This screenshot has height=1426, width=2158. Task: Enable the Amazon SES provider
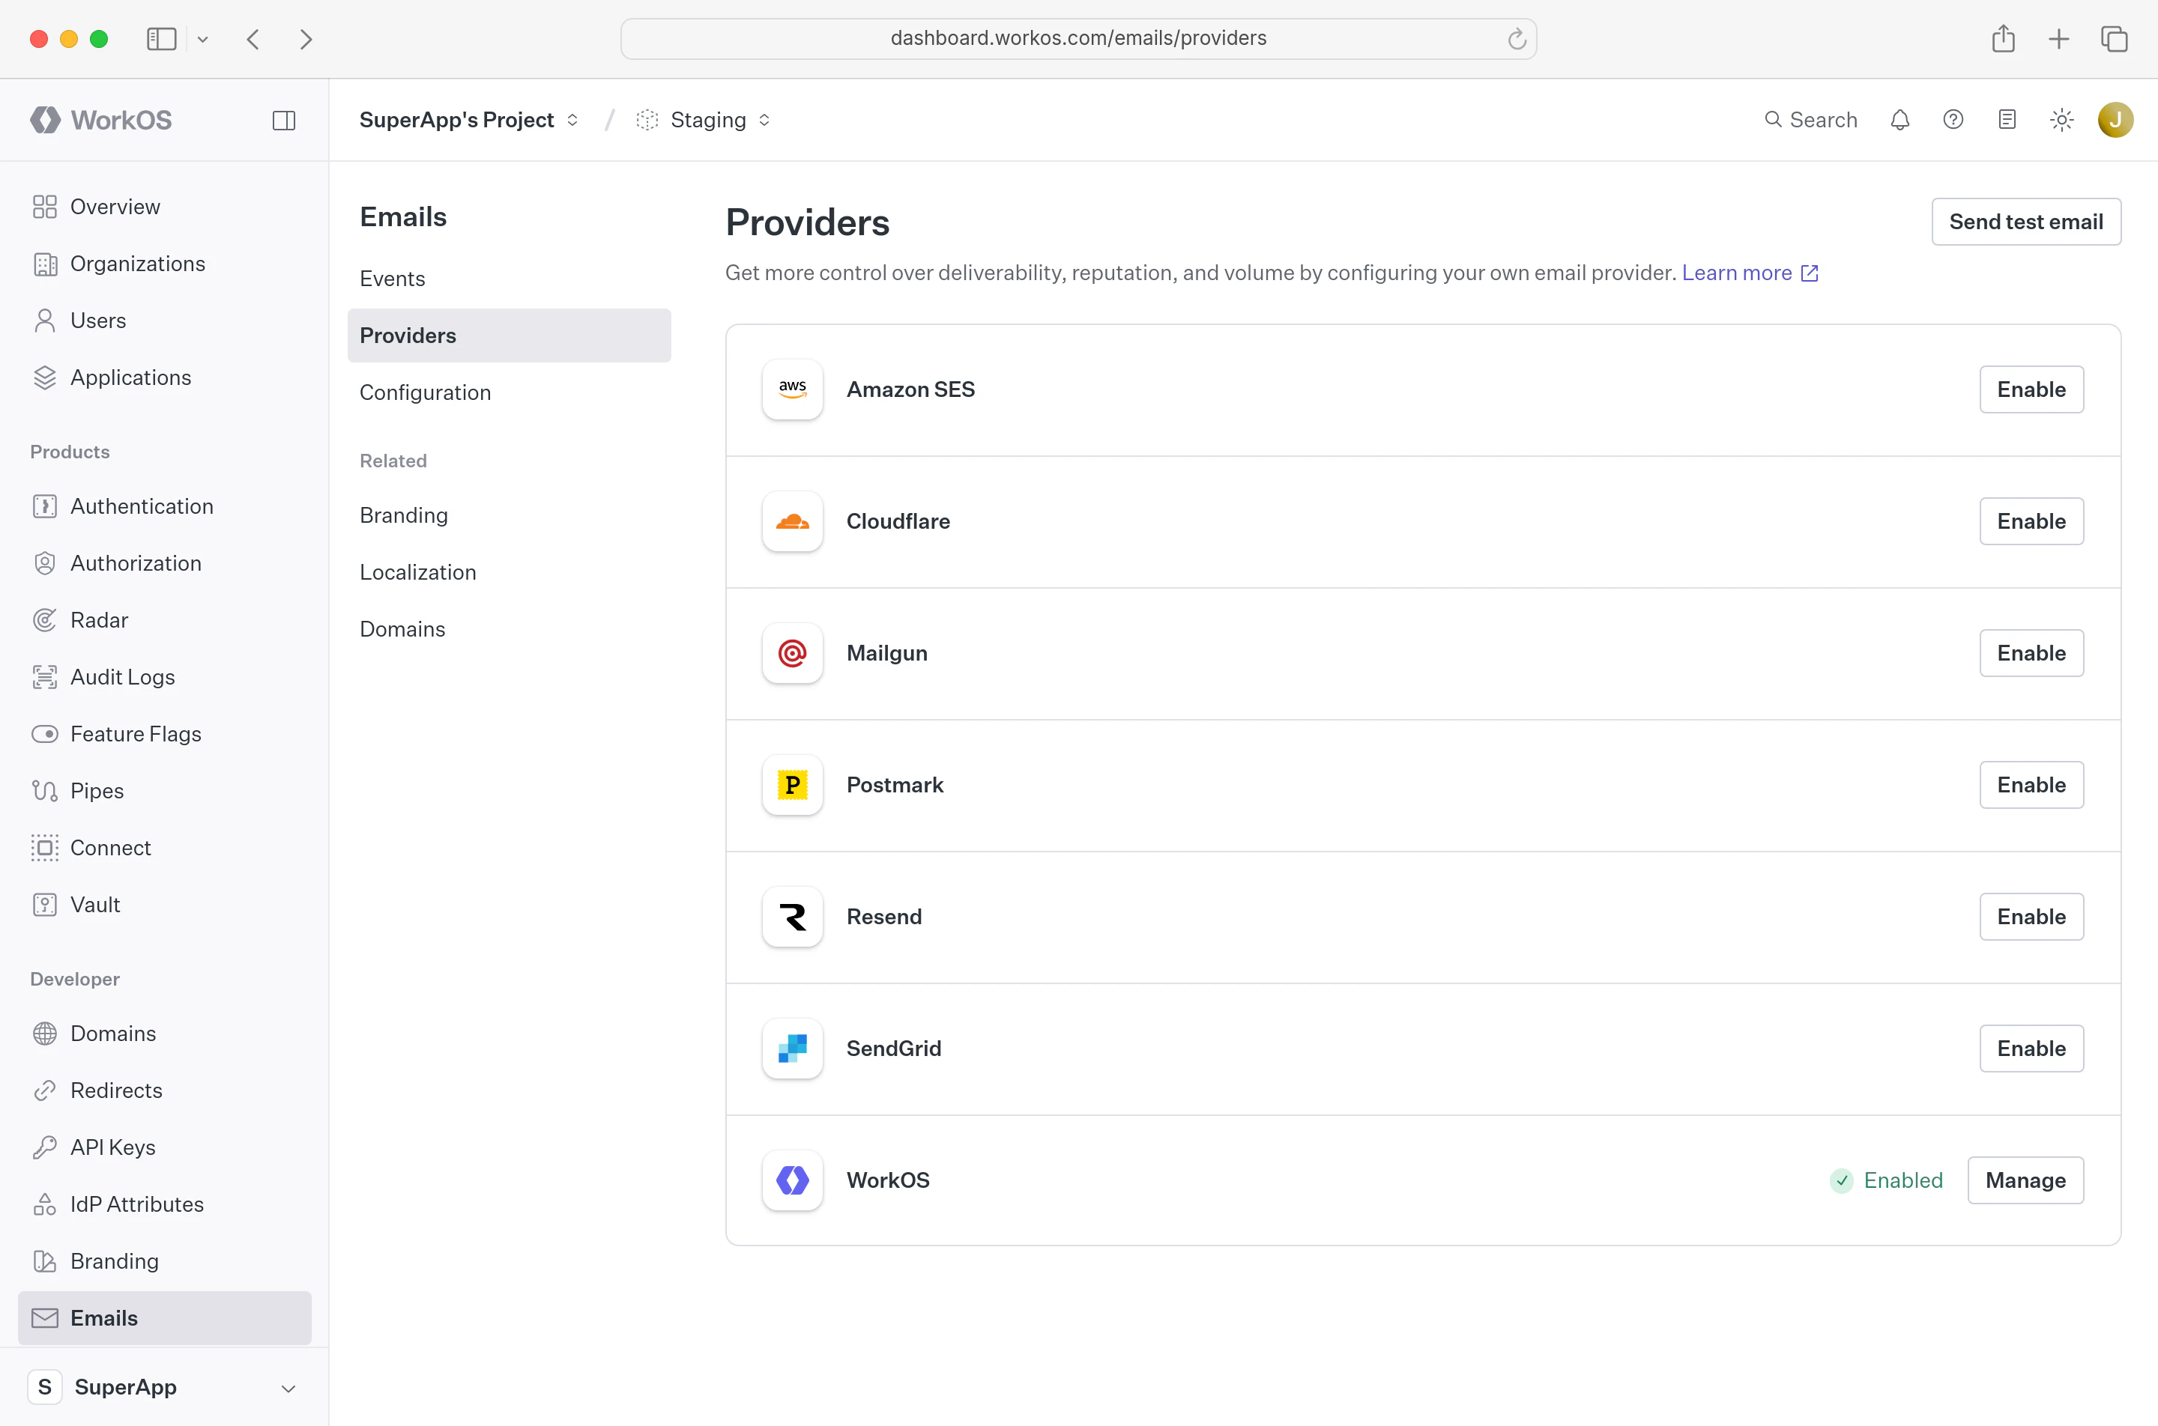point(2031,389)
